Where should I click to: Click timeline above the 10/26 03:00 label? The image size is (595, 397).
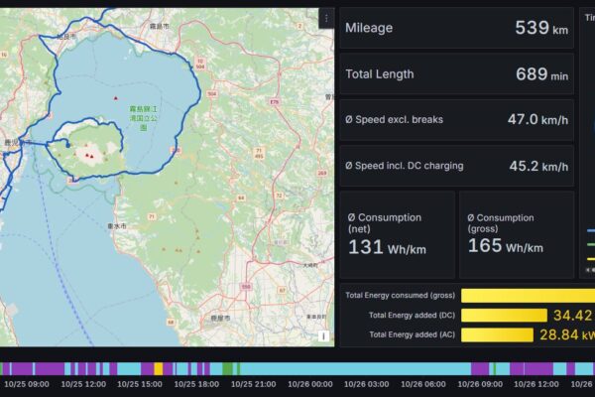click(x=366, y=368)
